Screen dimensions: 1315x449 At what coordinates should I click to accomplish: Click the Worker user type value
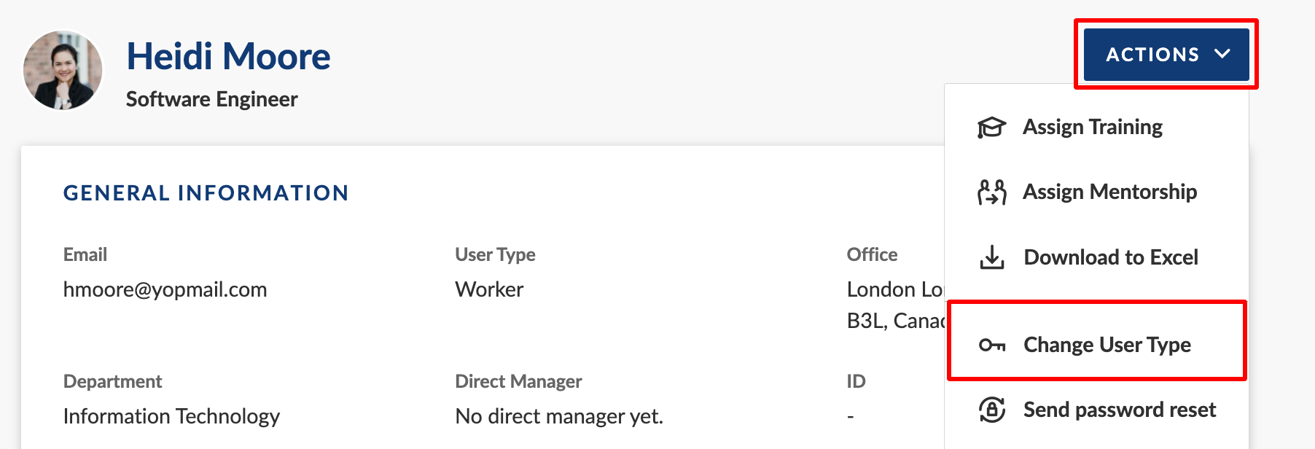[489, 289]
